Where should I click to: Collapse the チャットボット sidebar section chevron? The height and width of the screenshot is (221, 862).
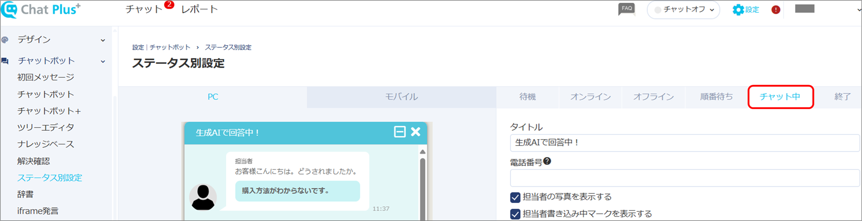103,61
